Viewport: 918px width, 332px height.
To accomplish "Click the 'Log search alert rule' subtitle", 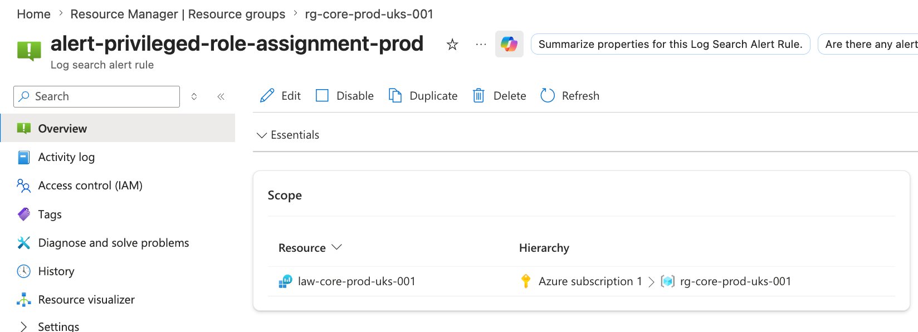I will 102,65.
